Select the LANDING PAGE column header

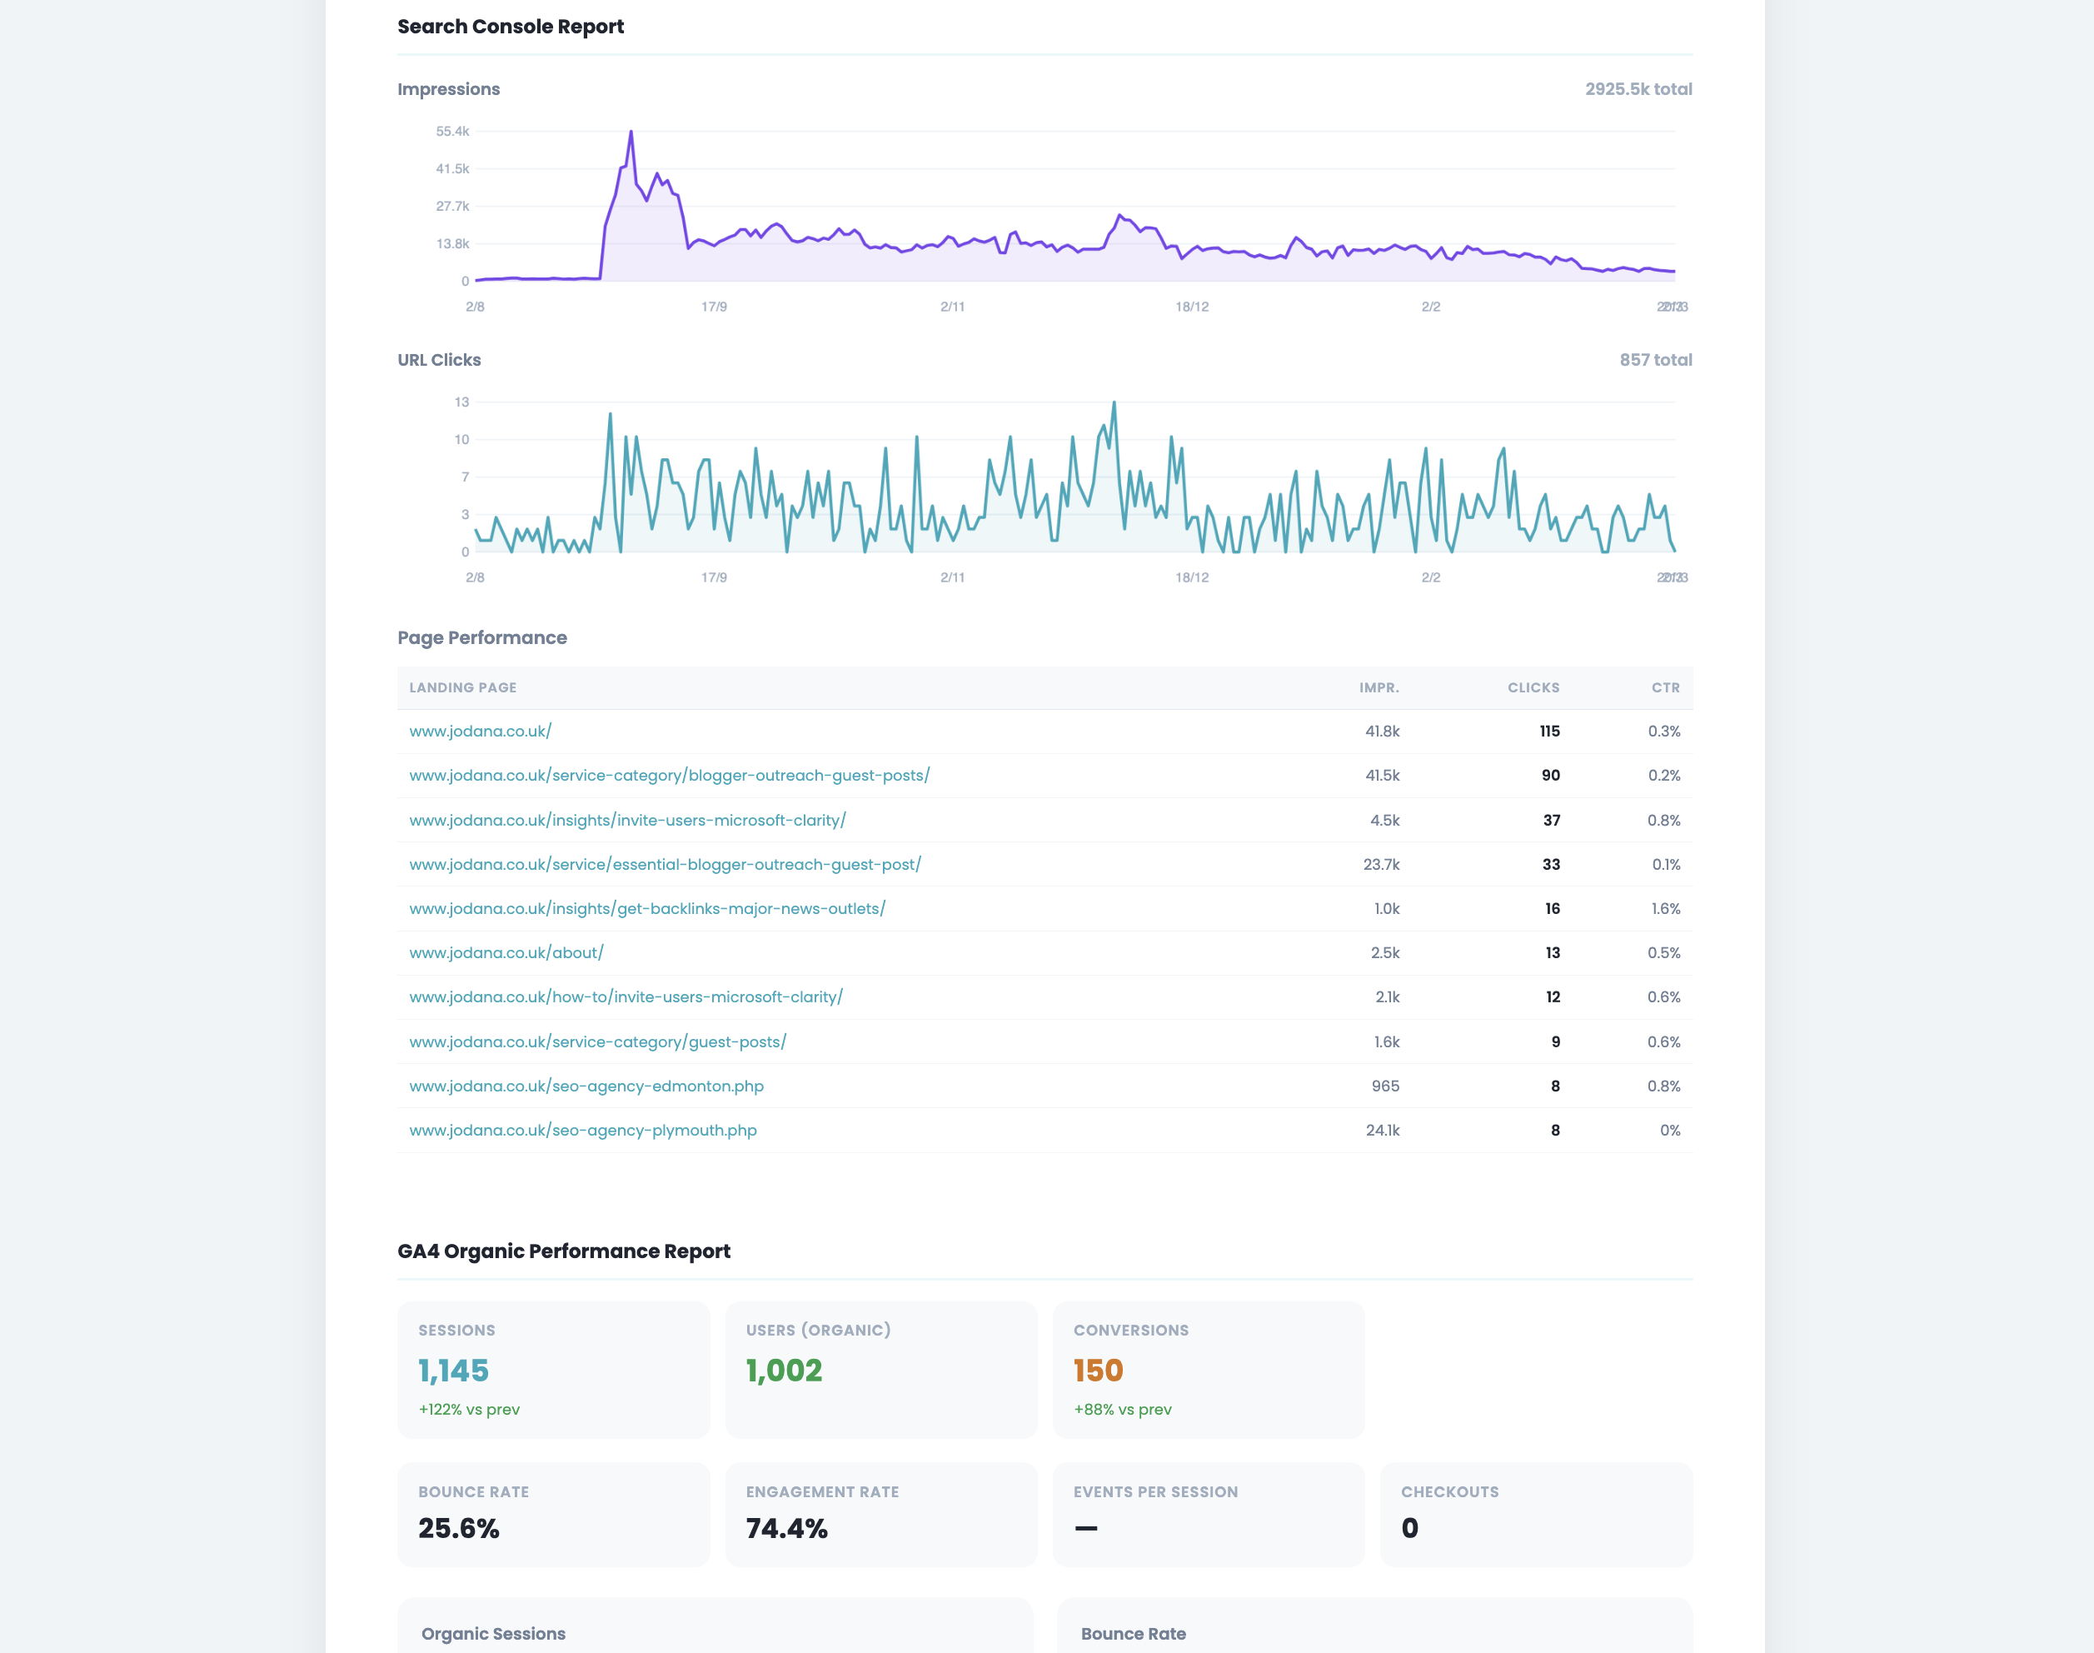461,687
